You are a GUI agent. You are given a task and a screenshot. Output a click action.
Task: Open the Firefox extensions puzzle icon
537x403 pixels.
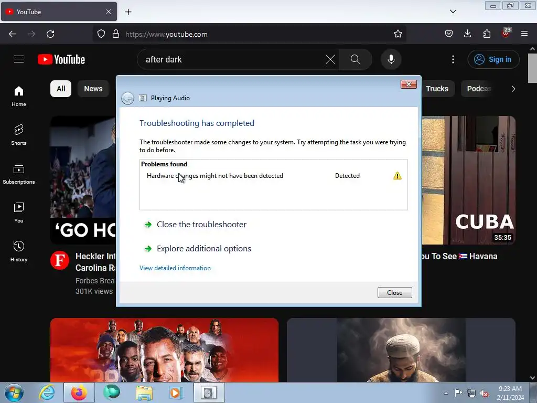(x=487, y=34)
